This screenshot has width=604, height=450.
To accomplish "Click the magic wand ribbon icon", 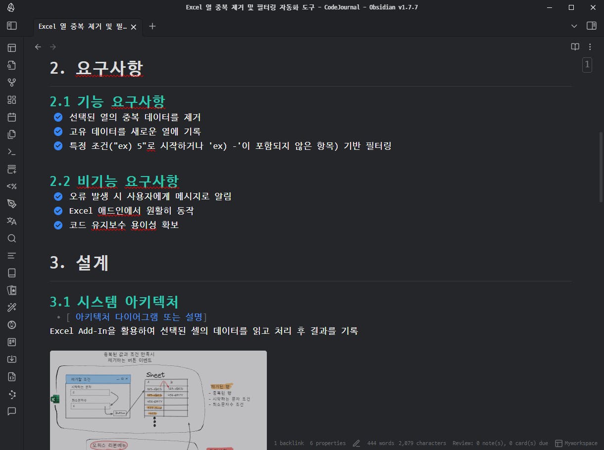I will [12, 308].
